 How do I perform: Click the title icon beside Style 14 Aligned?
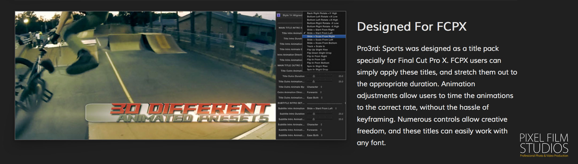(x=279, y=15)
